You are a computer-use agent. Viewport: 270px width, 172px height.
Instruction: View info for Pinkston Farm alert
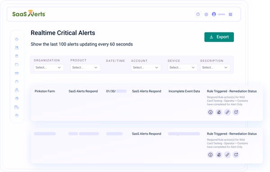[210, 112]
